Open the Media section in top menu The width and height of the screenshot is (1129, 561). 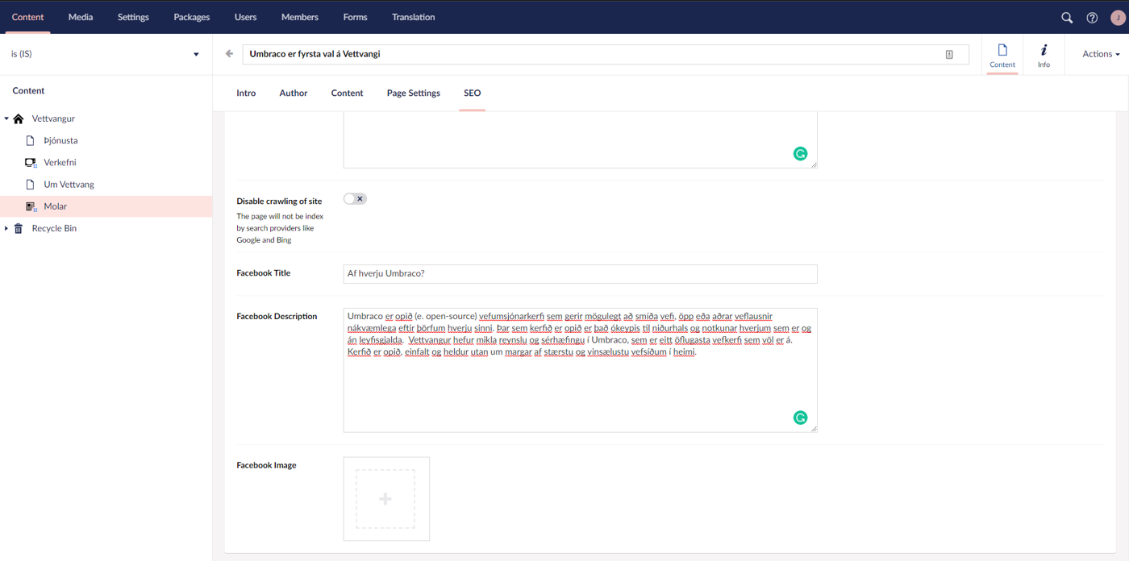pos(81,17)
